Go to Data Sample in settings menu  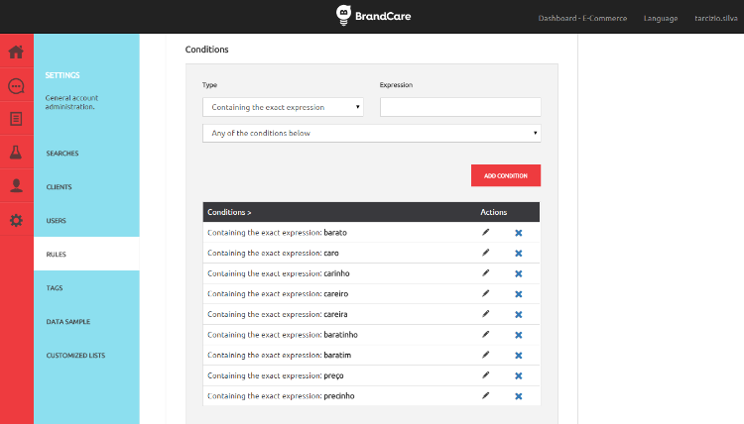coord(68,321)
